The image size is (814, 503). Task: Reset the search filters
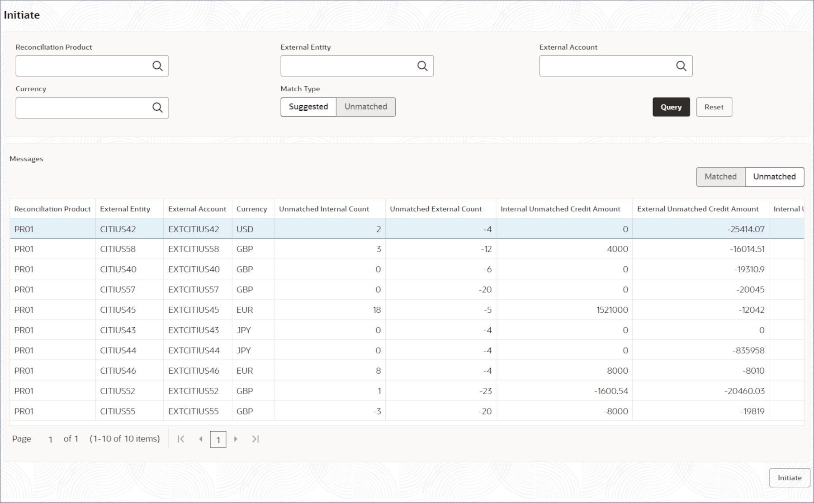pos(714,107)
